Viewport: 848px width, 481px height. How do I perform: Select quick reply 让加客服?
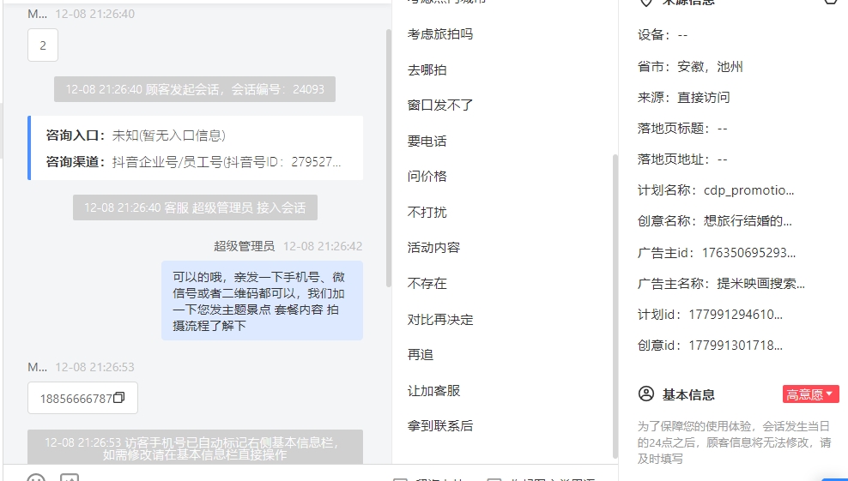click(x=433, y=390)
